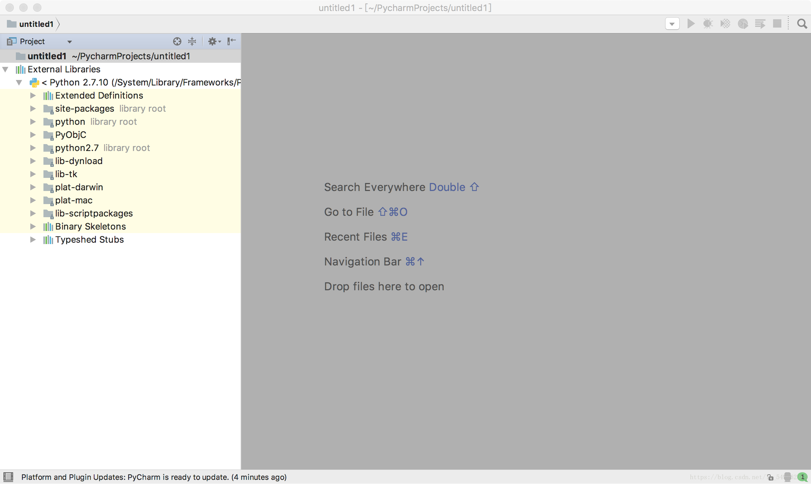Click the Stop square icon
The image size is (811, 484).
777,24
